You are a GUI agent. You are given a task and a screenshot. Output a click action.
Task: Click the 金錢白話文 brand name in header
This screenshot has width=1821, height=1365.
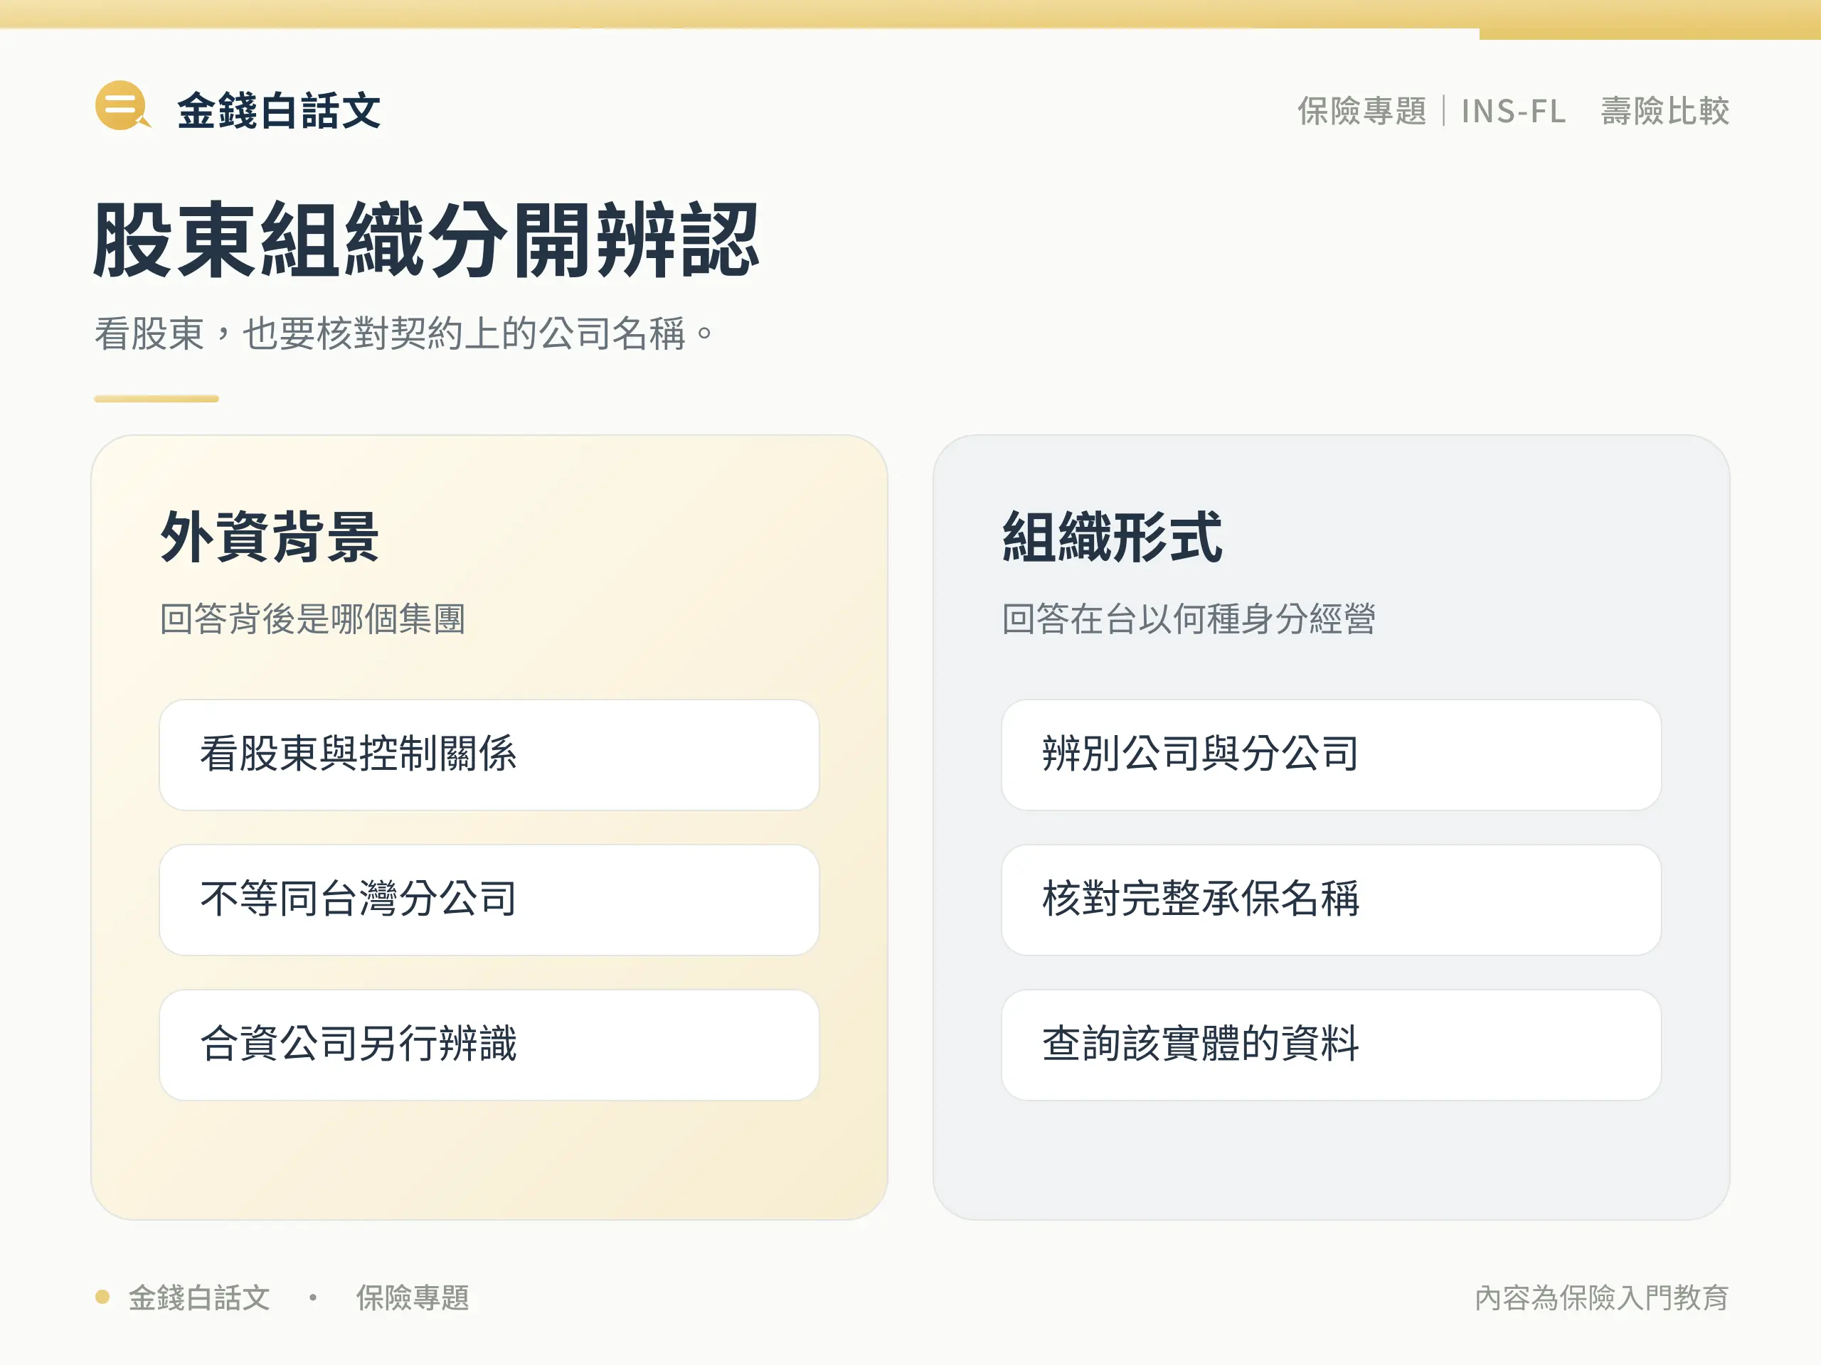(279, 110)
